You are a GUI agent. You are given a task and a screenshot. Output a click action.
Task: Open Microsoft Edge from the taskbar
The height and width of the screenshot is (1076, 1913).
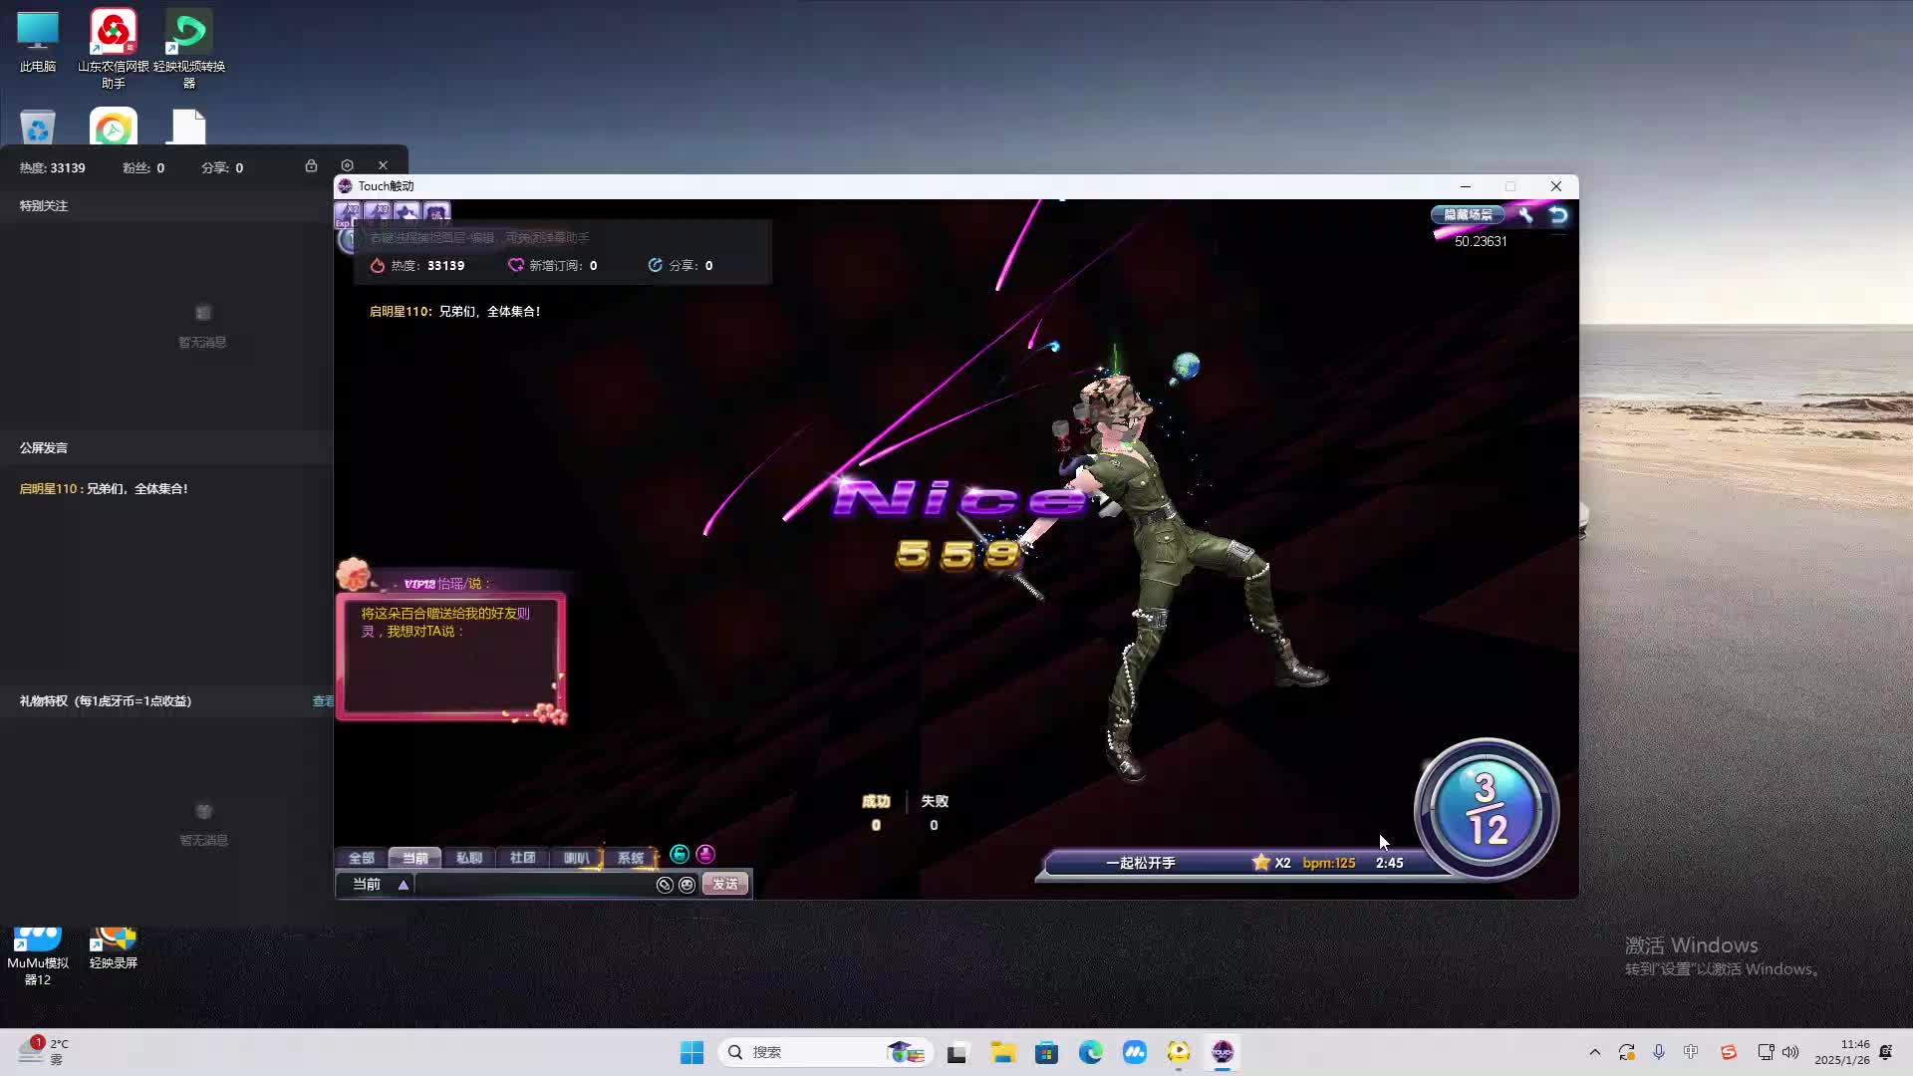(1090, 1052)
